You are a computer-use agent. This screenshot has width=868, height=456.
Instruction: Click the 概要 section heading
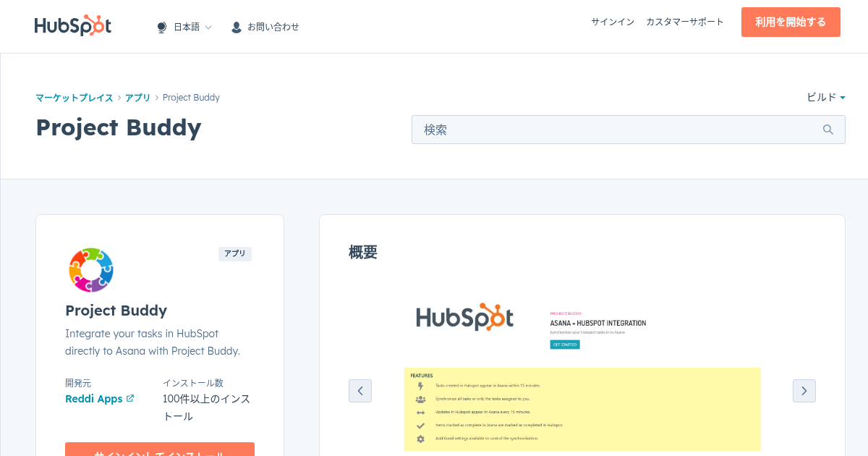[363, 253]
